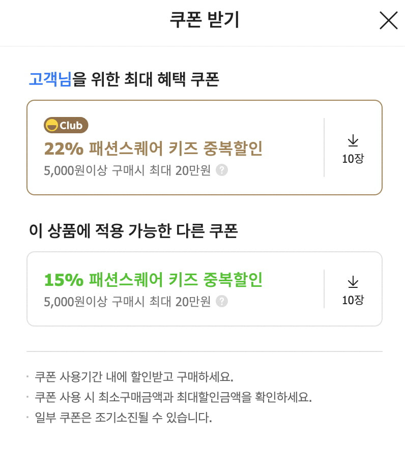Select the 15% 패션스퀘어 키즈 중복할인 title
Screen dimensions: 405x471
153,280
